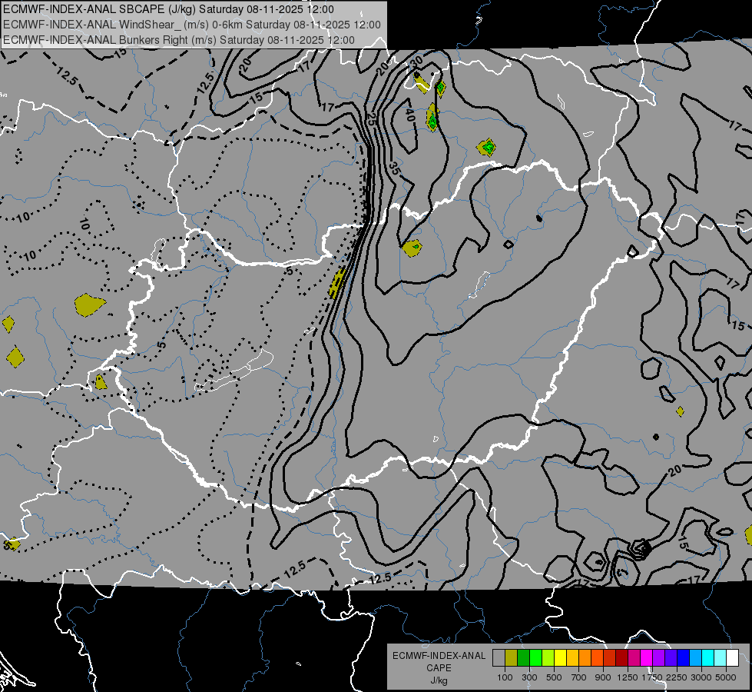Select legend value 2250
This screenshot has width=752, height=692.
677,677
